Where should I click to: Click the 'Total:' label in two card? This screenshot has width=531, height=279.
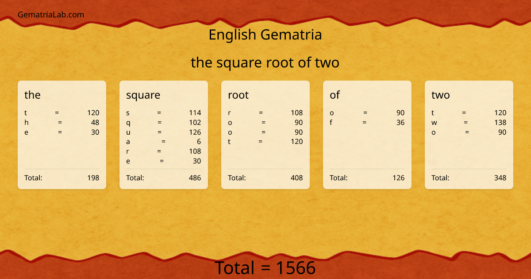[x=440, y=178]
